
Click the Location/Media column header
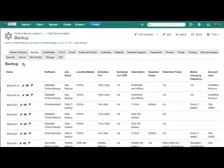tap(85, 72)
